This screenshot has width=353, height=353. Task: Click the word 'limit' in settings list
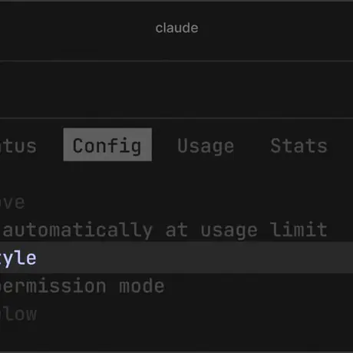[299, 229]
